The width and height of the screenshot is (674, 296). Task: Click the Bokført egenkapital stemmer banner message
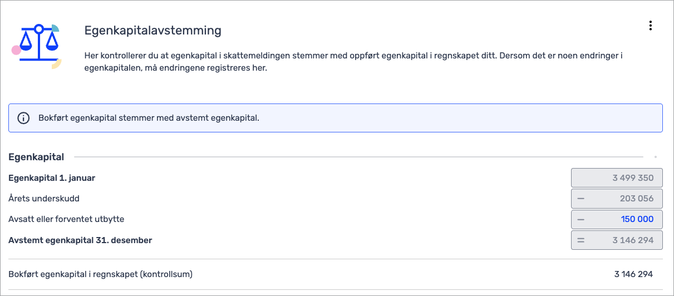[149, 118]
